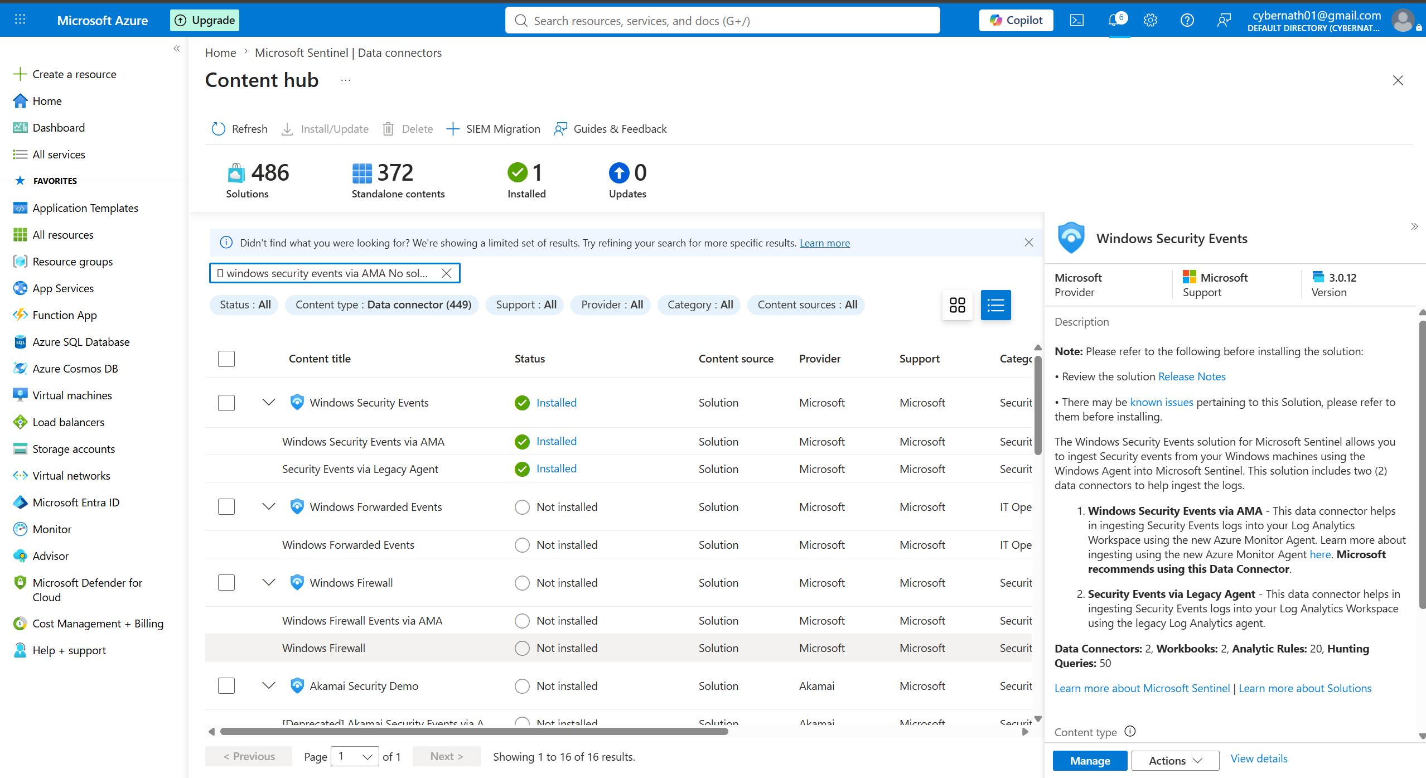The height and width of the screenshot is (778, 1426).
Task: Open portal settings gear icon
Action: 1150,21
